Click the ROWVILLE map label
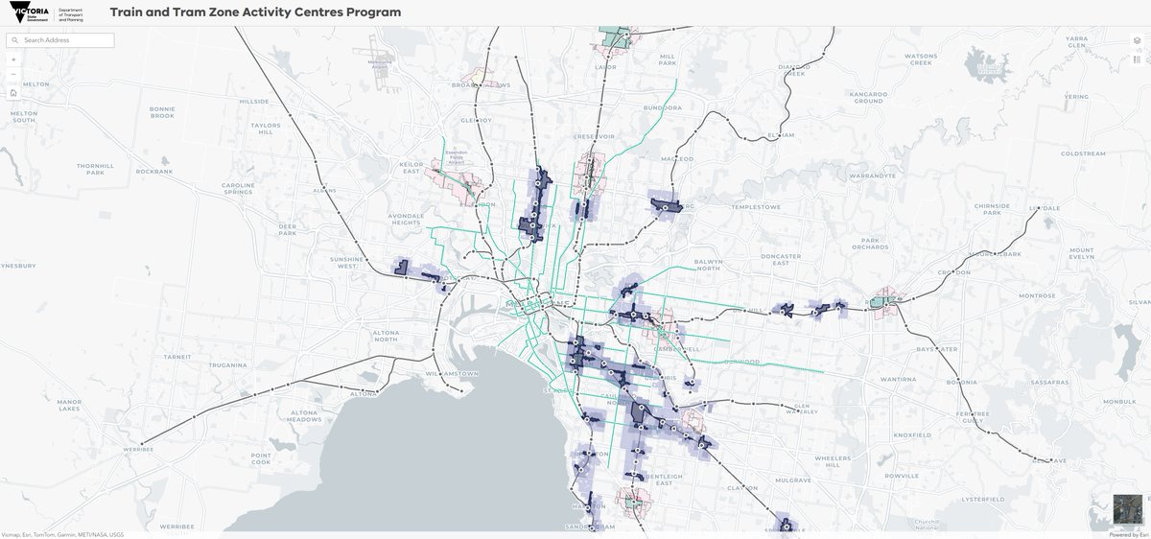The width and height of the screenshot is (1151, 539). (903, 475)
